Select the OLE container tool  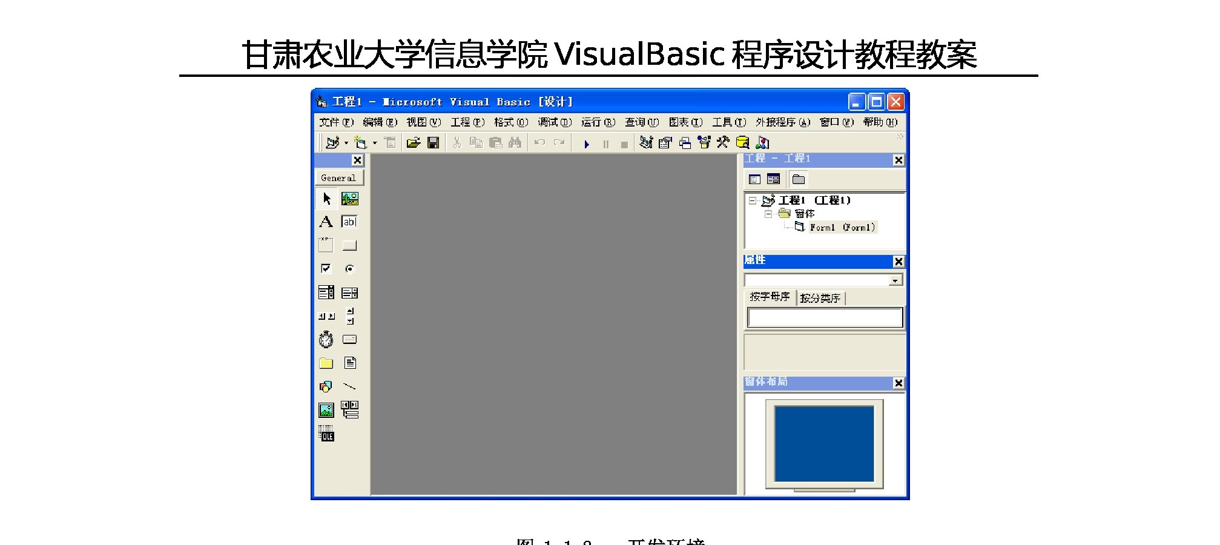click(x=326, y=433)
